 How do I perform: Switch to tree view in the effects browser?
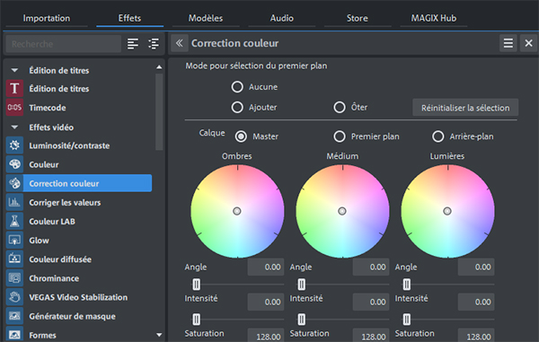[x=154, y=44]
